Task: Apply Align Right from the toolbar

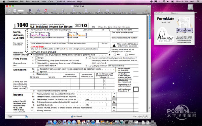Action: (99, 11)
